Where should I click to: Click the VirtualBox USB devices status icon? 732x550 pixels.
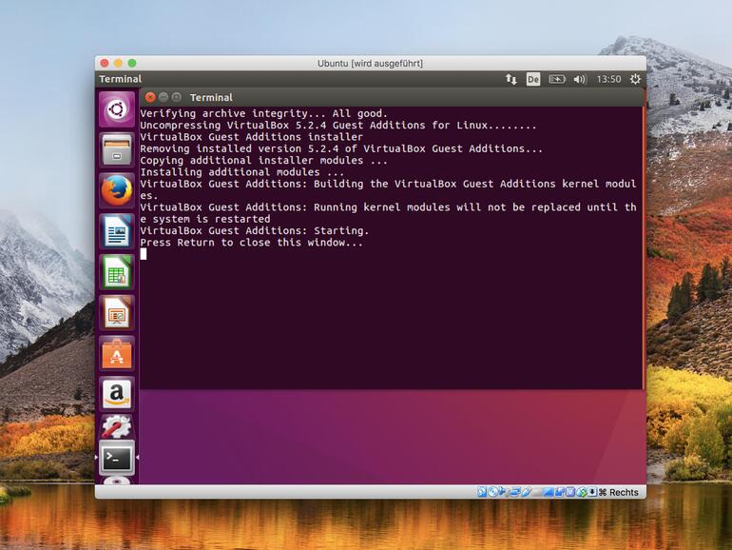(526, 492)
